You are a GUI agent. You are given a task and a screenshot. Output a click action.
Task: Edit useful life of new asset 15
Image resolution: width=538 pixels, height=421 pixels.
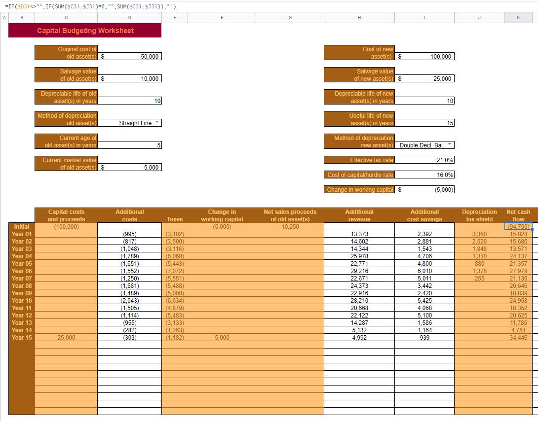point(424,123)
